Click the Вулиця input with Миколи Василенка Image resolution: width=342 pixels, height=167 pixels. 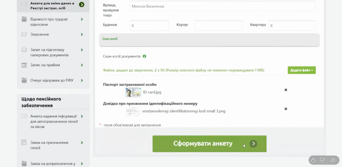pyautogui.click(x=222, y=6)
